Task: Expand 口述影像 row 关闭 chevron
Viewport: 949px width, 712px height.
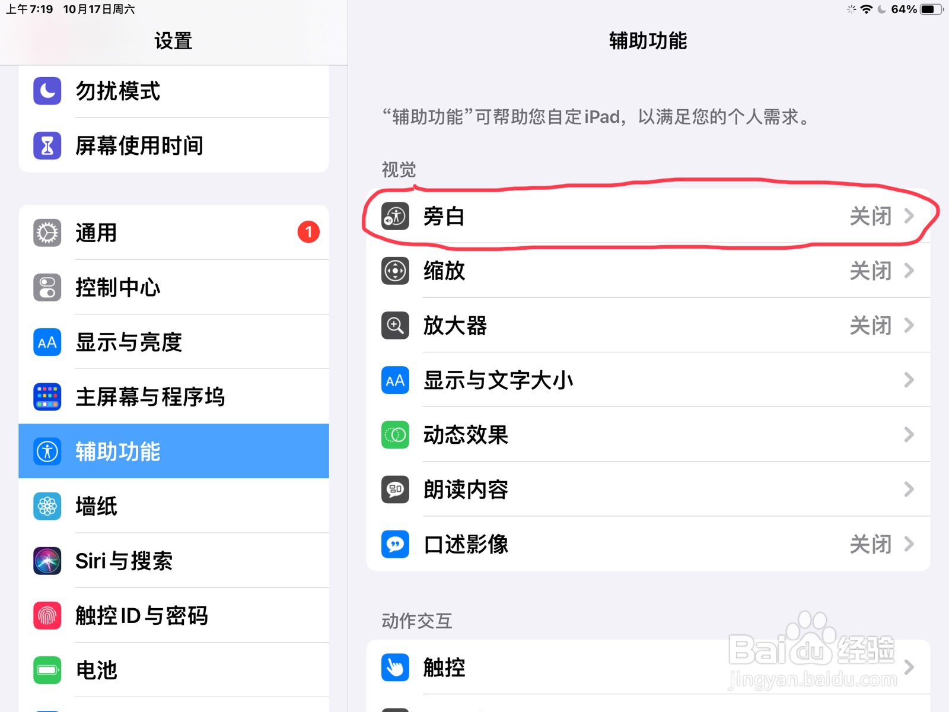Action: tap(648, 544)
